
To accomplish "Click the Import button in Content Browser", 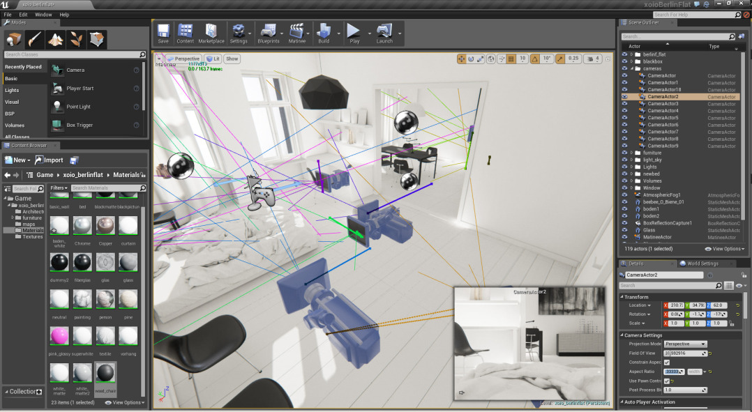I will [x=51, y=160].
